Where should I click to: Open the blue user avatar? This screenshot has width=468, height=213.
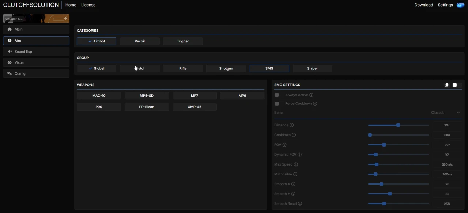tap(460, 5)
